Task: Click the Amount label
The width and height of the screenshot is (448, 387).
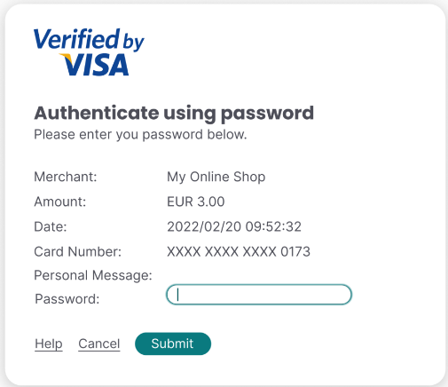Action: [60, 201]
